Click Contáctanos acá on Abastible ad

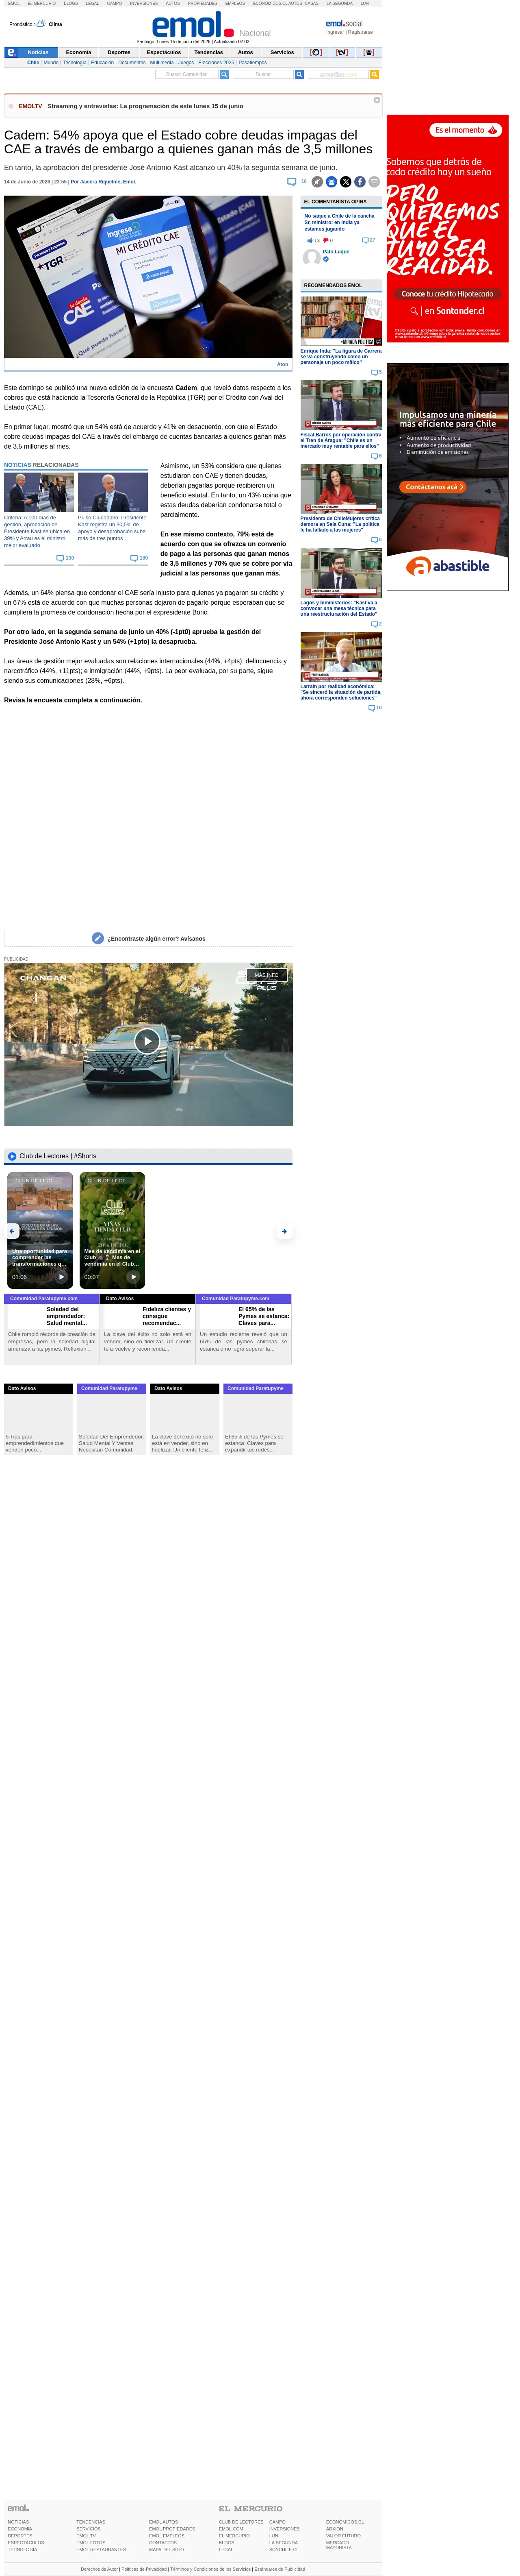[x=433, y=487]
